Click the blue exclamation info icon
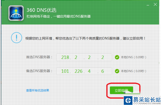Screen dimensions: 161x105 (x=17, y=37)
